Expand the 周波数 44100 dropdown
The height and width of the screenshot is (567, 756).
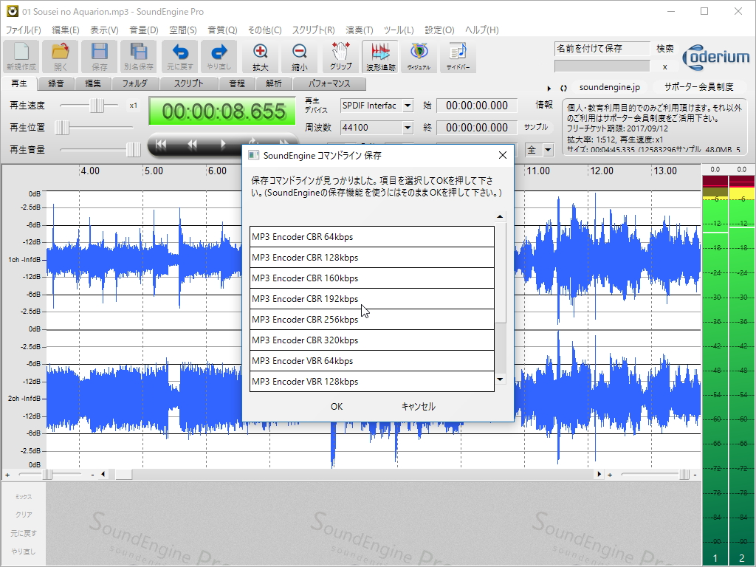(408, 128)
